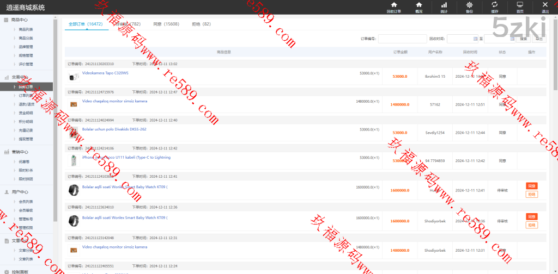Click the Videokamera Tapo product thumbnail

pos(73,77)
